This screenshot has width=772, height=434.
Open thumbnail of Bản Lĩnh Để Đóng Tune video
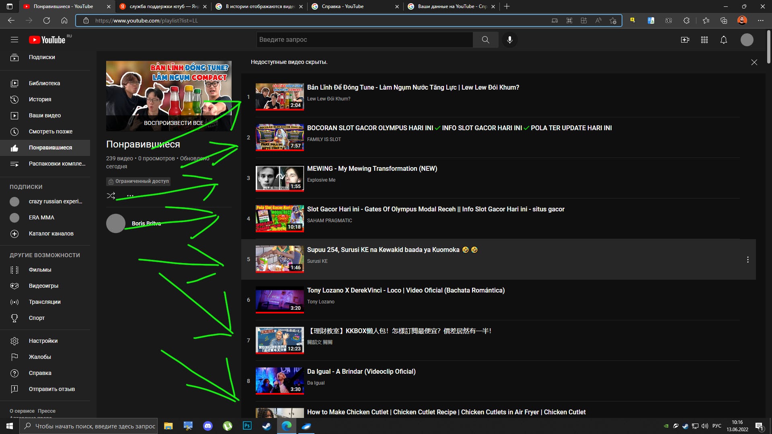280,97
